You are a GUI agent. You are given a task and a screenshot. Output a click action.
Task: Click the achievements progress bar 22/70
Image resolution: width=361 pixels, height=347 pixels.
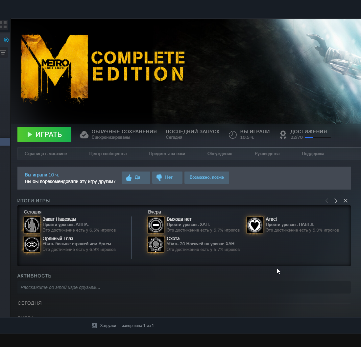click(x=318, y=137)
